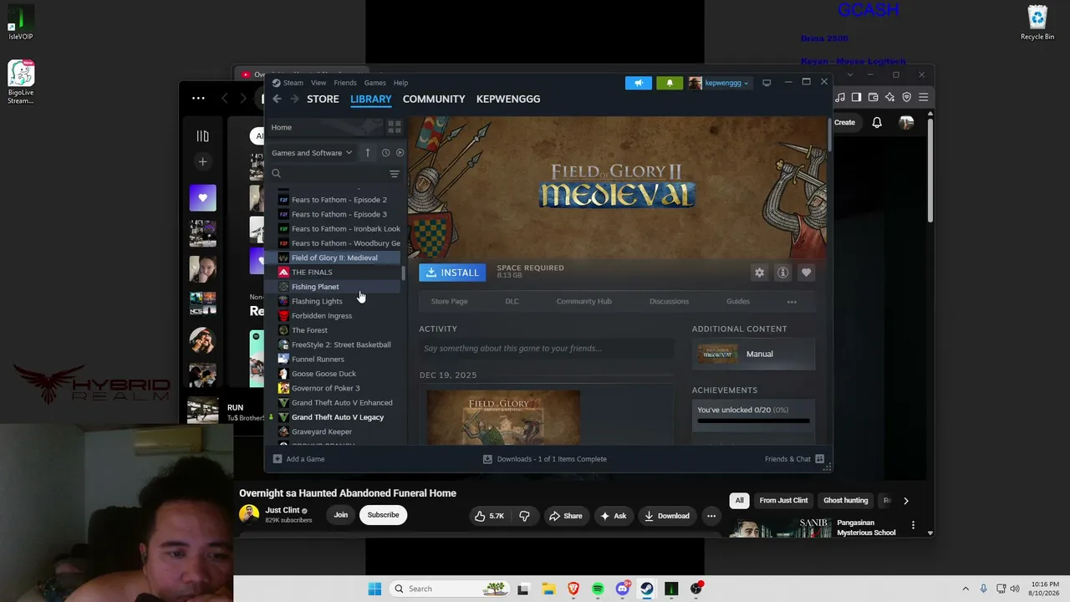1070x602 pixels.
Task: Show game info panel icon
Action: click(782, 273)
